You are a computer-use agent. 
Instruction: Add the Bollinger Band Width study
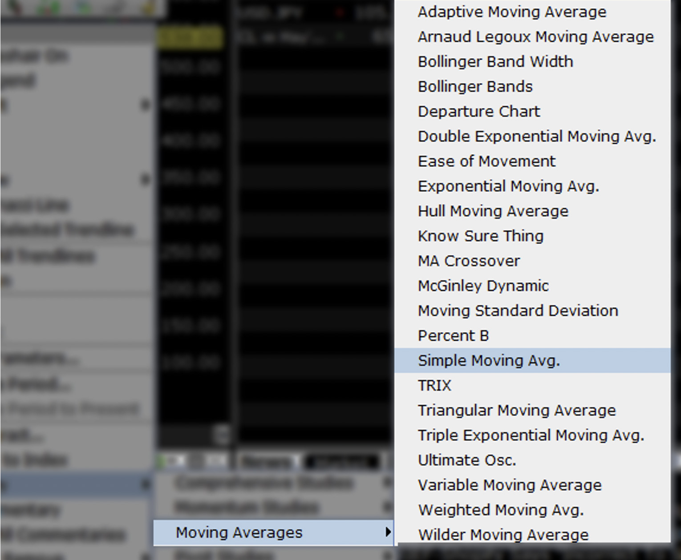(495, 62)
